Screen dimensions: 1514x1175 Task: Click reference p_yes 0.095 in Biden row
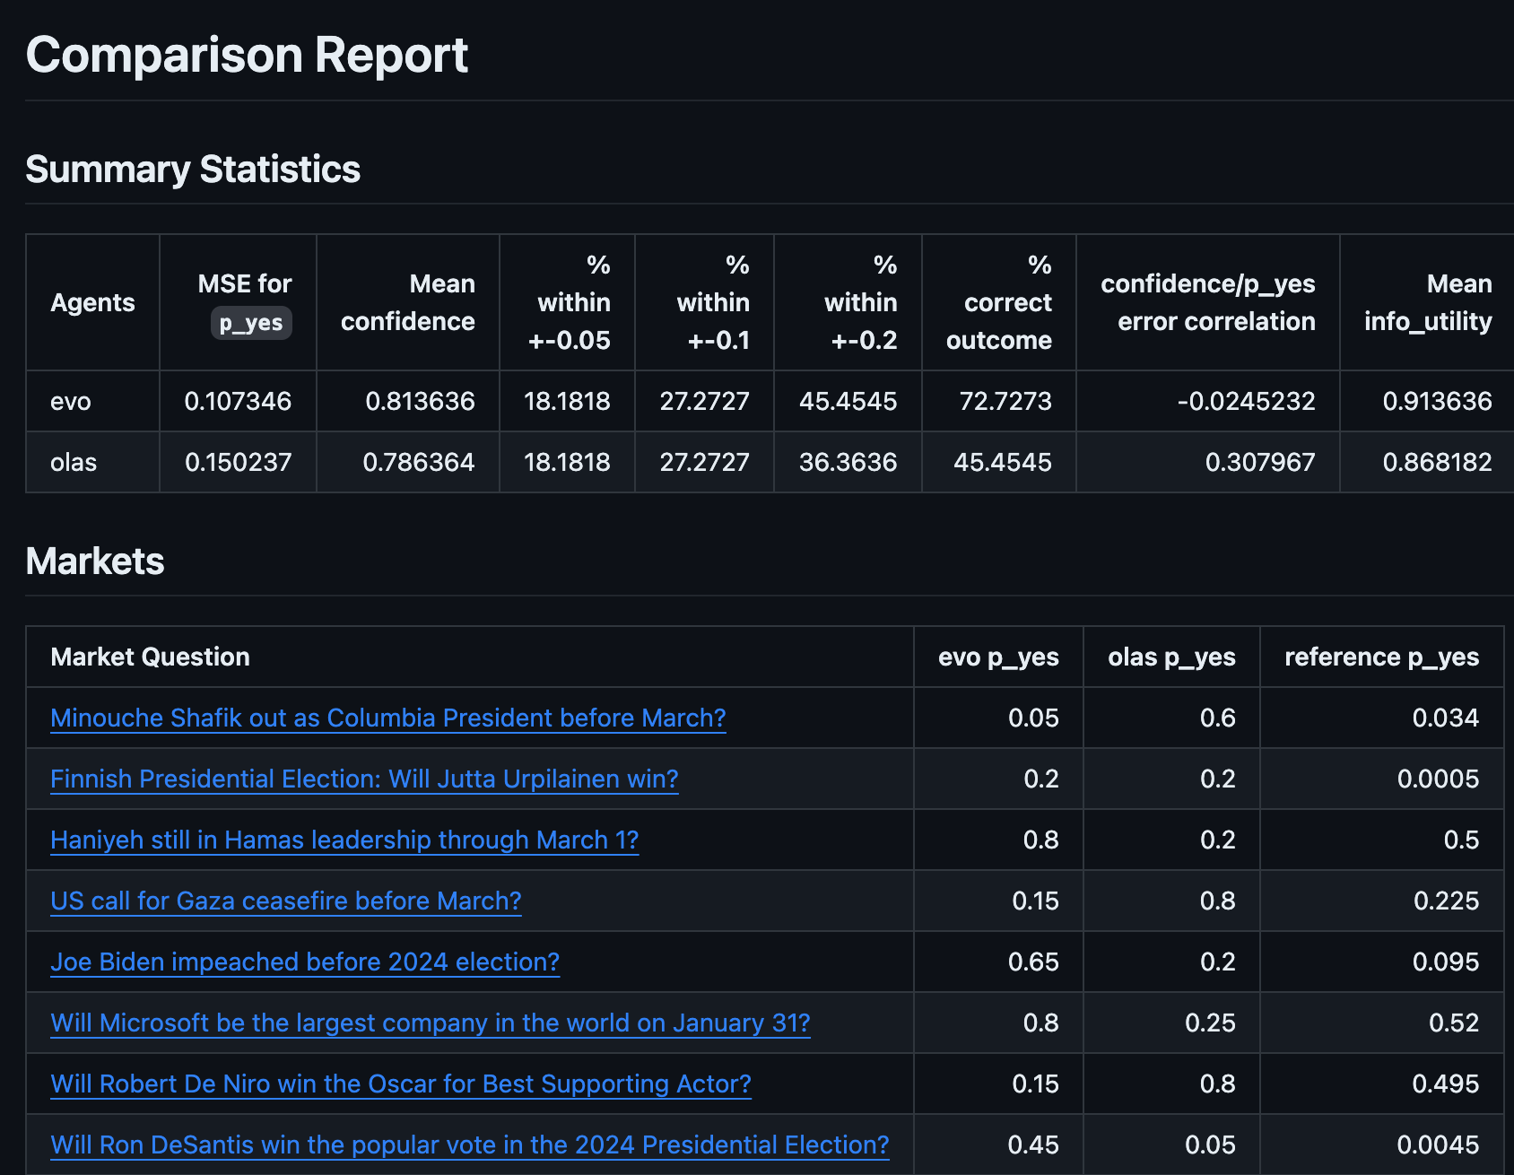pyautogui.click(x=1445, y=962)
